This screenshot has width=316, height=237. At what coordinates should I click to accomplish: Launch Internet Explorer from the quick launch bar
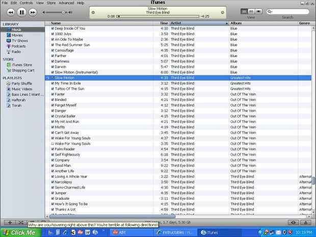65,232
